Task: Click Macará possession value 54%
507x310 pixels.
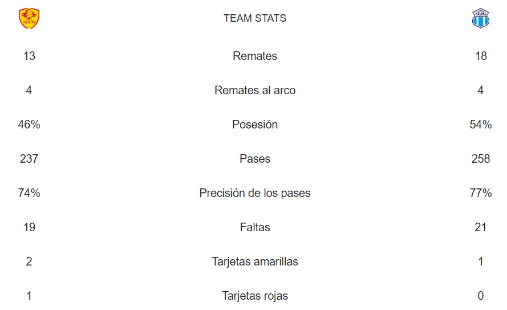Action: click(x=481, y=124)
